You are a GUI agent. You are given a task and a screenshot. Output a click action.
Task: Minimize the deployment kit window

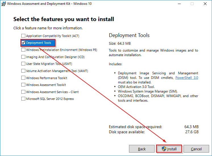coord(179,4)
